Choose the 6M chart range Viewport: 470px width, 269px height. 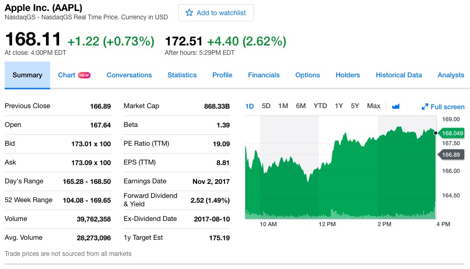[301, 106]
